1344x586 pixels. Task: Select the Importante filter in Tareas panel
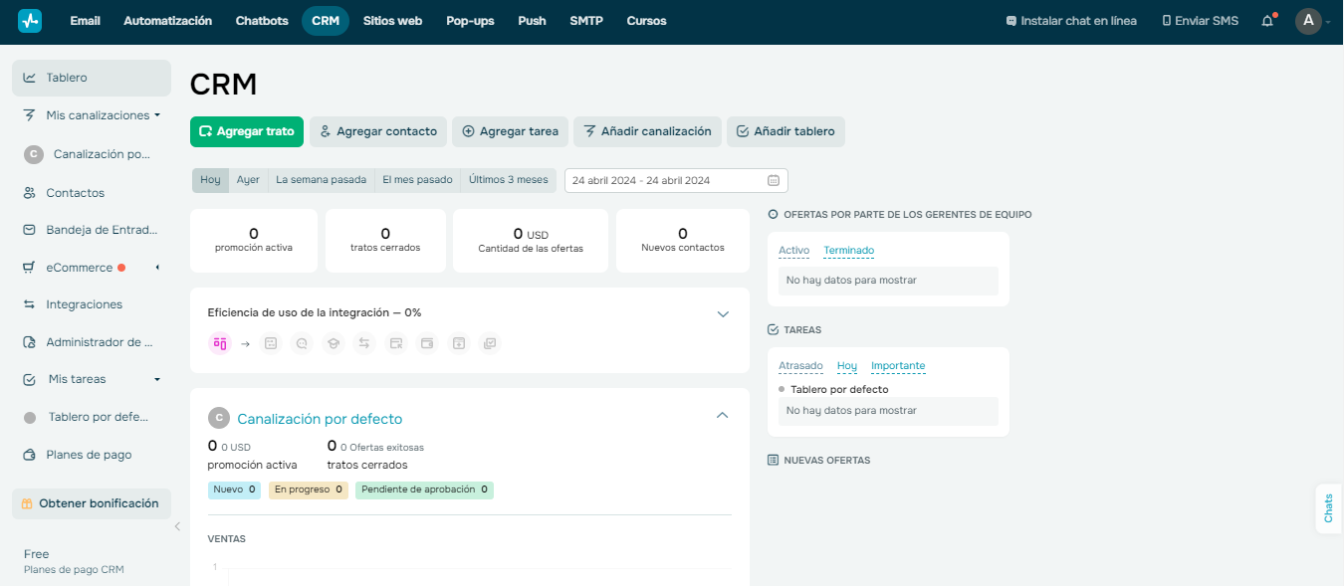(x=898, y=365)
